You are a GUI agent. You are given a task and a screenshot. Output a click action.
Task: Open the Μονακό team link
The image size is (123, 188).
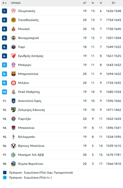point(24,29)
